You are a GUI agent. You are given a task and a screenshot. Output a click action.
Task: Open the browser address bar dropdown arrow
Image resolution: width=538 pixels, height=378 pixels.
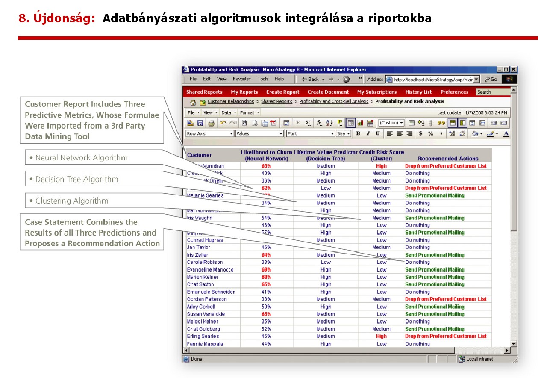point(476,79)
